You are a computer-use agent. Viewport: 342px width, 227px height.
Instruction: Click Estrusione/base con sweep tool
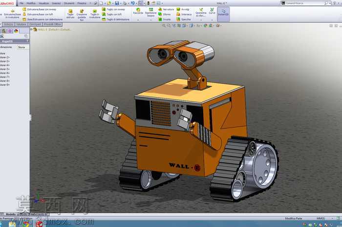coord(40,9)
